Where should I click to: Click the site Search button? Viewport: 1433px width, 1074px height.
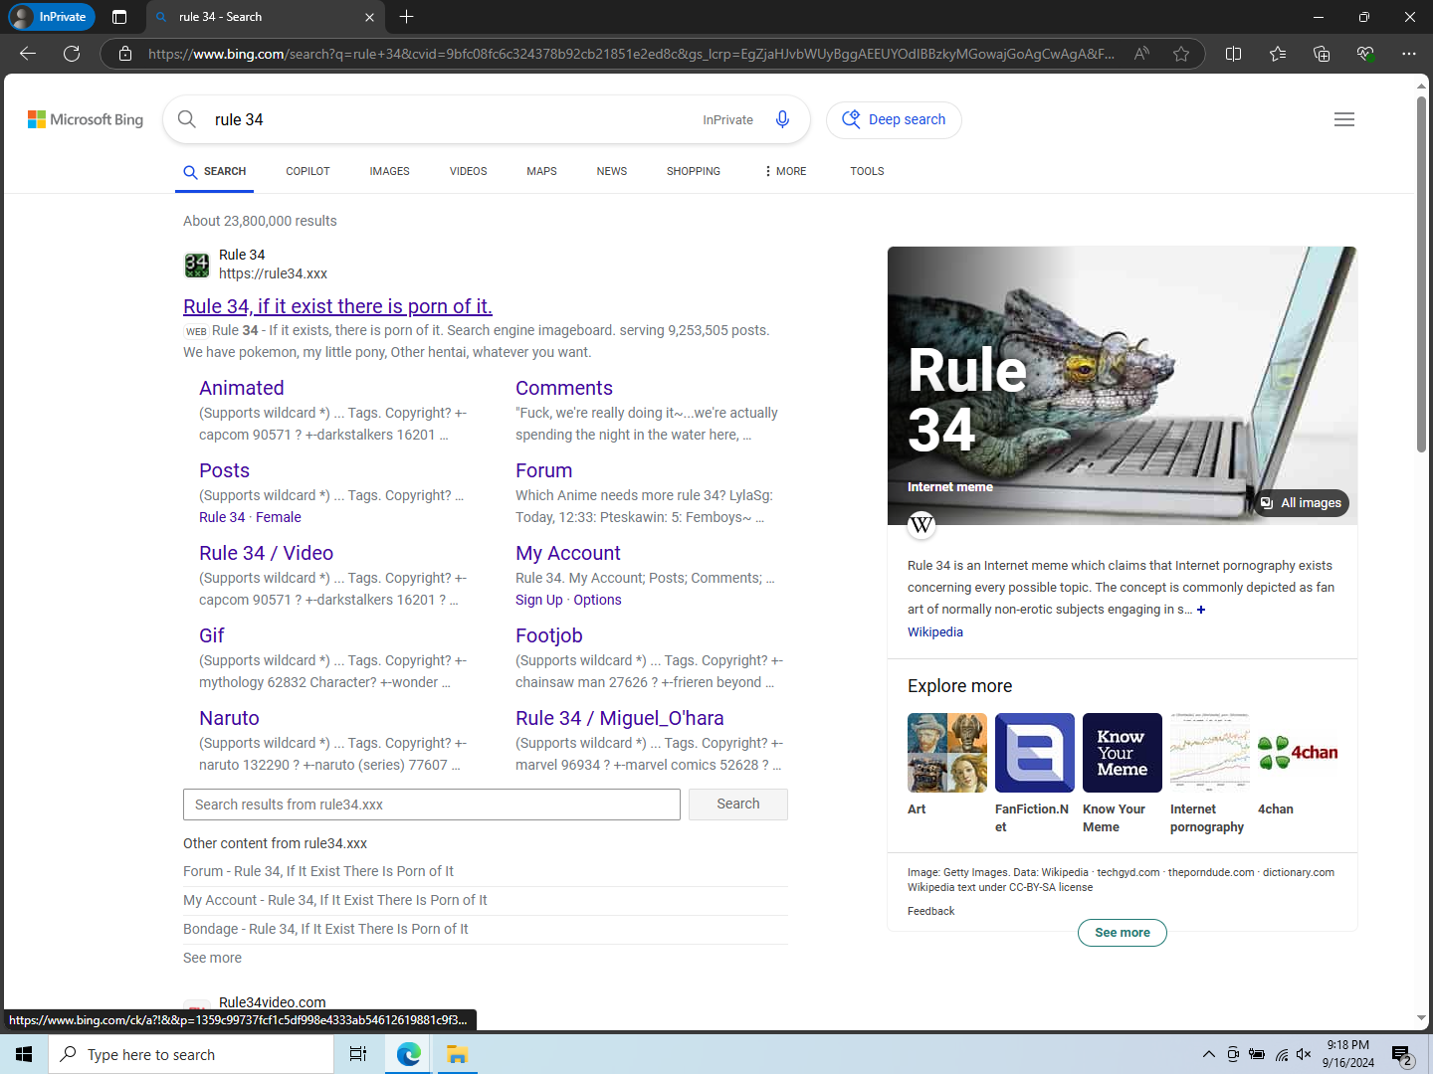[x=738, y=805]
